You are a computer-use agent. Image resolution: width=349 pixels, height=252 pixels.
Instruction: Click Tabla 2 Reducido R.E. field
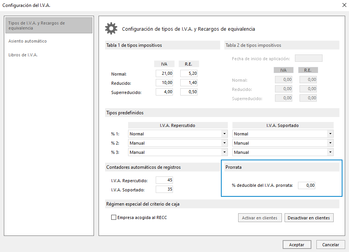click(x=308, y=89)
